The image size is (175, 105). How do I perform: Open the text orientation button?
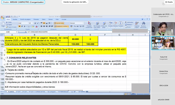pyautogui.click(x=50, y=23)
